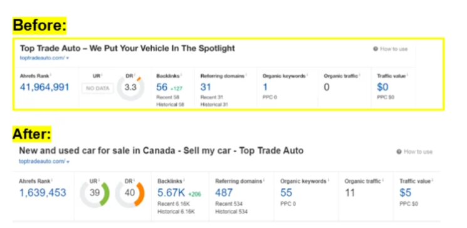Click info icon beside After Referring domains
This screenshot has height=228, width=467.
point(263,180)
